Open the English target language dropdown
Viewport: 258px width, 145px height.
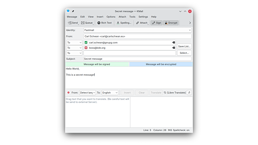tap(110, 93)
